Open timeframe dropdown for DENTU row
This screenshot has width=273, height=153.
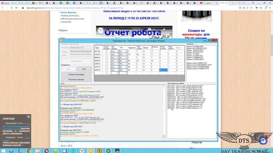126,64
